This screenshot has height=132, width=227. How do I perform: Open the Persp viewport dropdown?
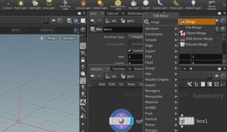52,38
